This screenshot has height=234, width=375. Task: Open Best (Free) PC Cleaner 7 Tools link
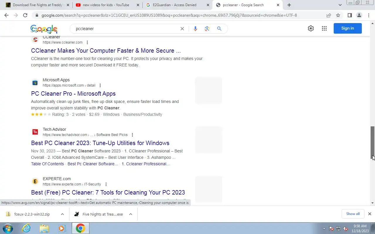pos(108,192)
